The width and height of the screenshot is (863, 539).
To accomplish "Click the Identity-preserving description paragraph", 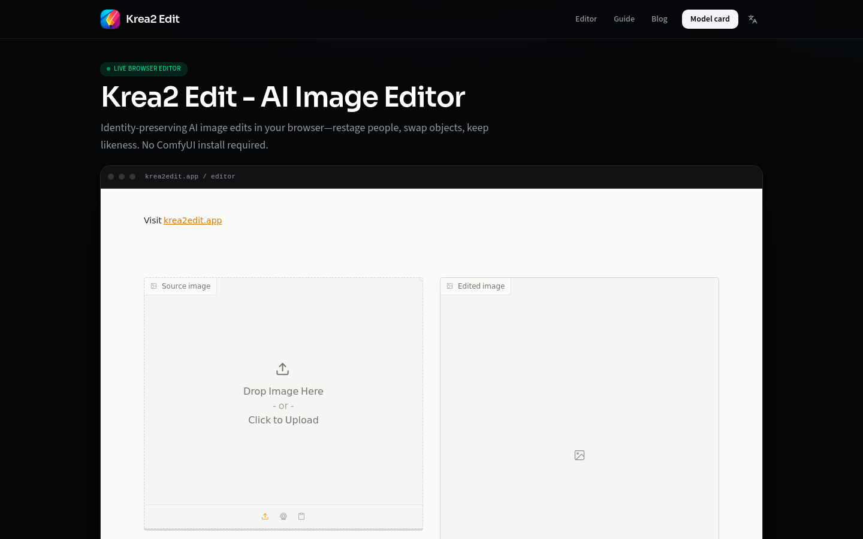I will coord(295,136).
